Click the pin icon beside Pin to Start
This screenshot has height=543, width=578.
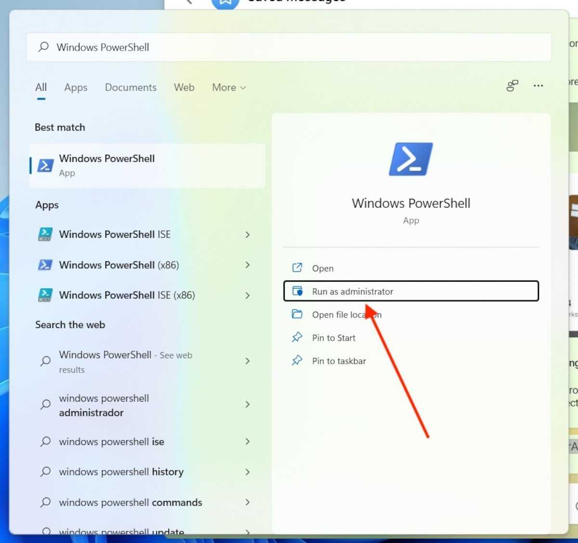tap(297, 338)
